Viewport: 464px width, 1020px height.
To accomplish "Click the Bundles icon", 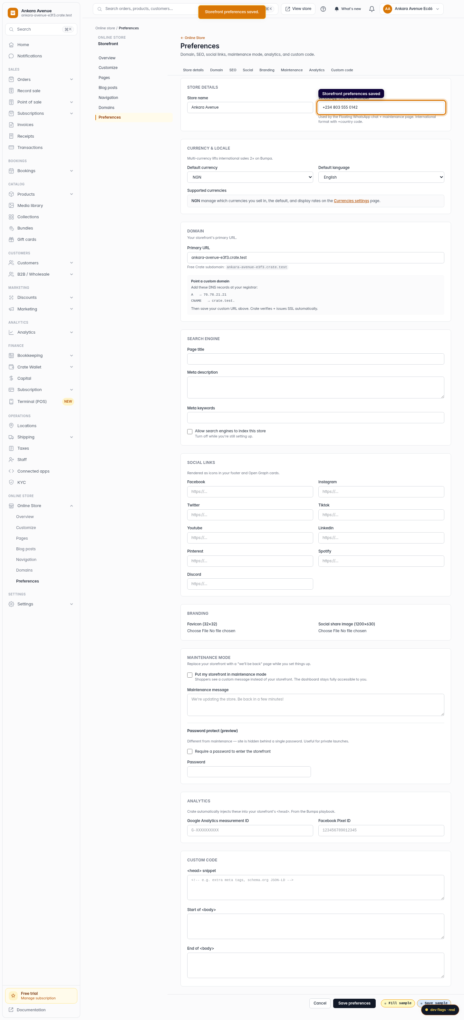I will coord(11,229).
